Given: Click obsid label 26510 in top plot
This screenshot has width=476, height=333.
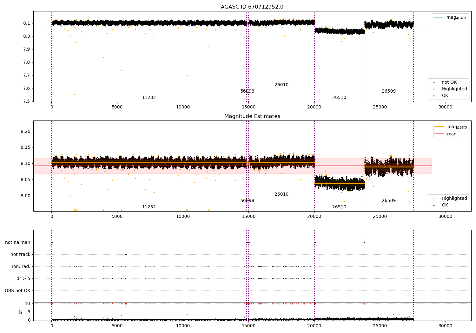Looking at the screenshot, I should point(339,98).
